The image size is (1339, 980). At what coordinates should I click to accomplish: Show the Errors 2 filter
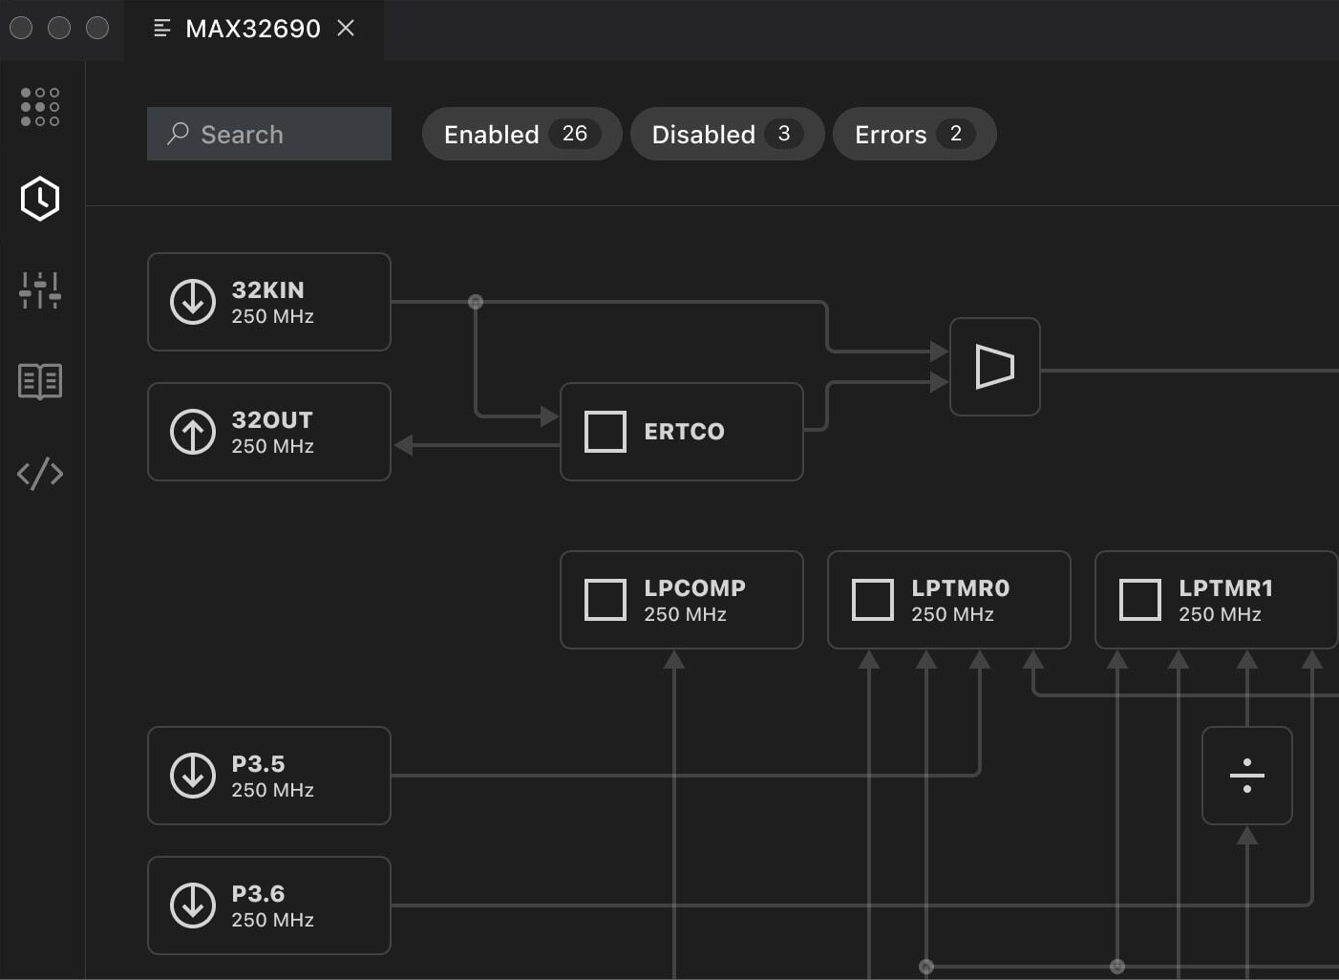(914, 134)
